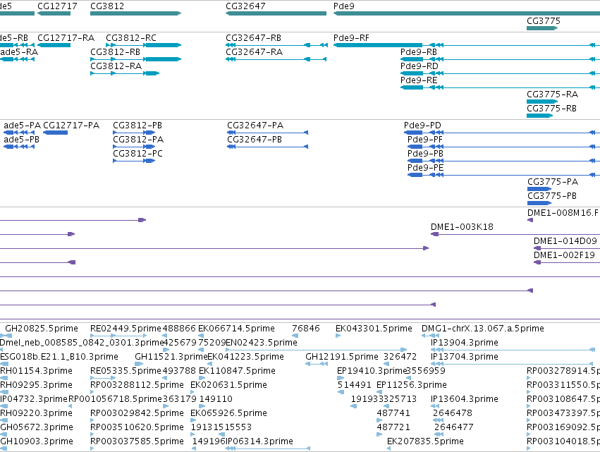Click EST feature 2646478
This screenshot has height=452, width=600.
click(x=453, y=413)
